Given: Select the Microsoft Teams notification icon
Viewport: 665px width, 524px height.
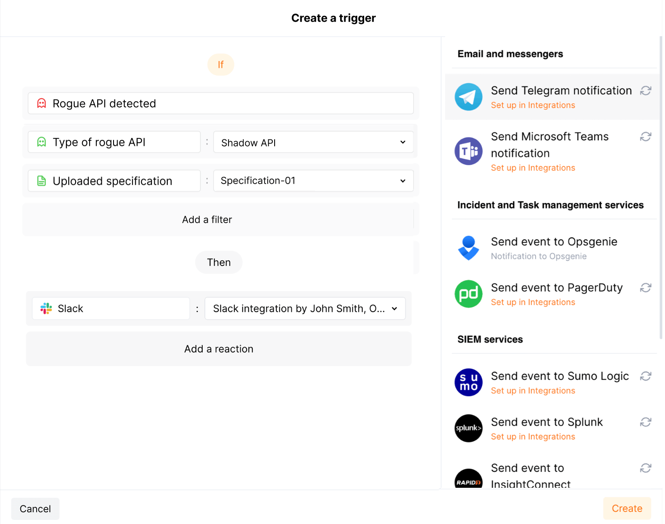Looking at the screenshot, I should (468, 151).
